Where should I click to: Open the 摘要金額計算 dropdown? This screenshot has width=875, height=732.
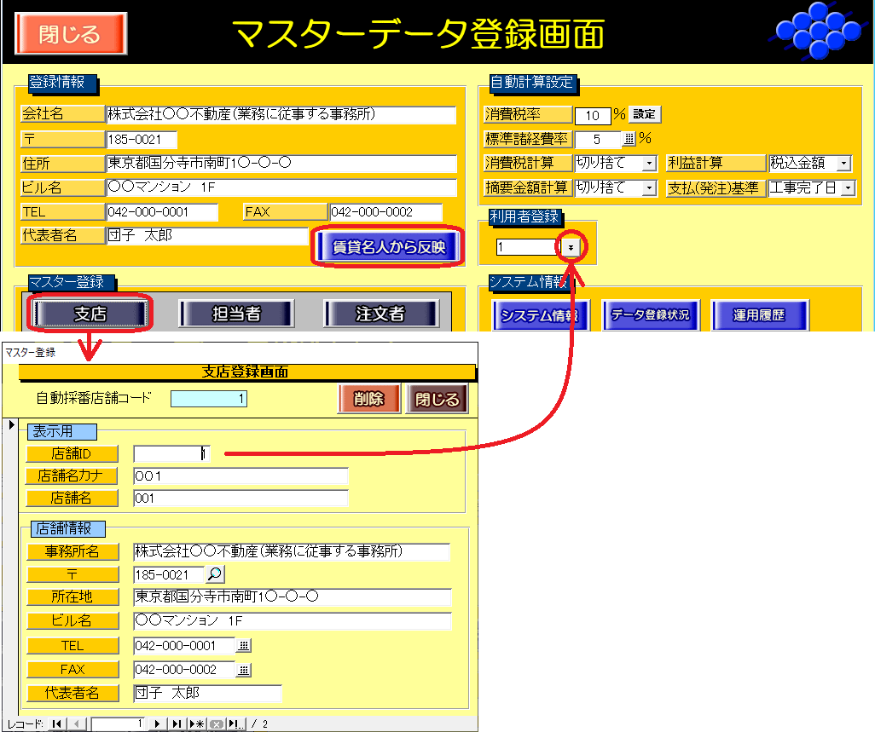(648, 188)
